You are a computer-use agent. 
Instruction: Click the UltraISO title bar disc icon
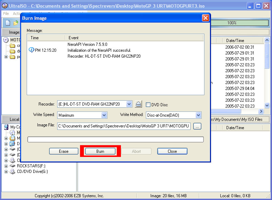[5, 6]
